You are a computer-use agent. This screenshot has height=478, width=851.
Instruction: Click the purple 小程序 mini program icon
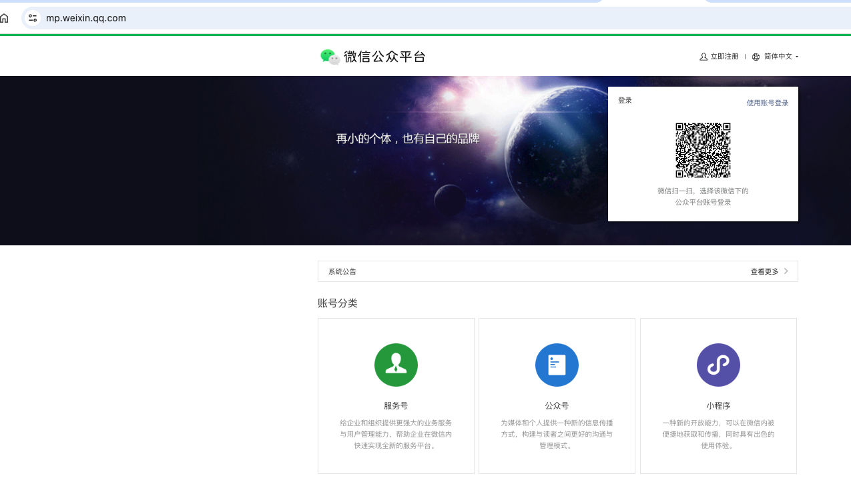click(718, 365)
